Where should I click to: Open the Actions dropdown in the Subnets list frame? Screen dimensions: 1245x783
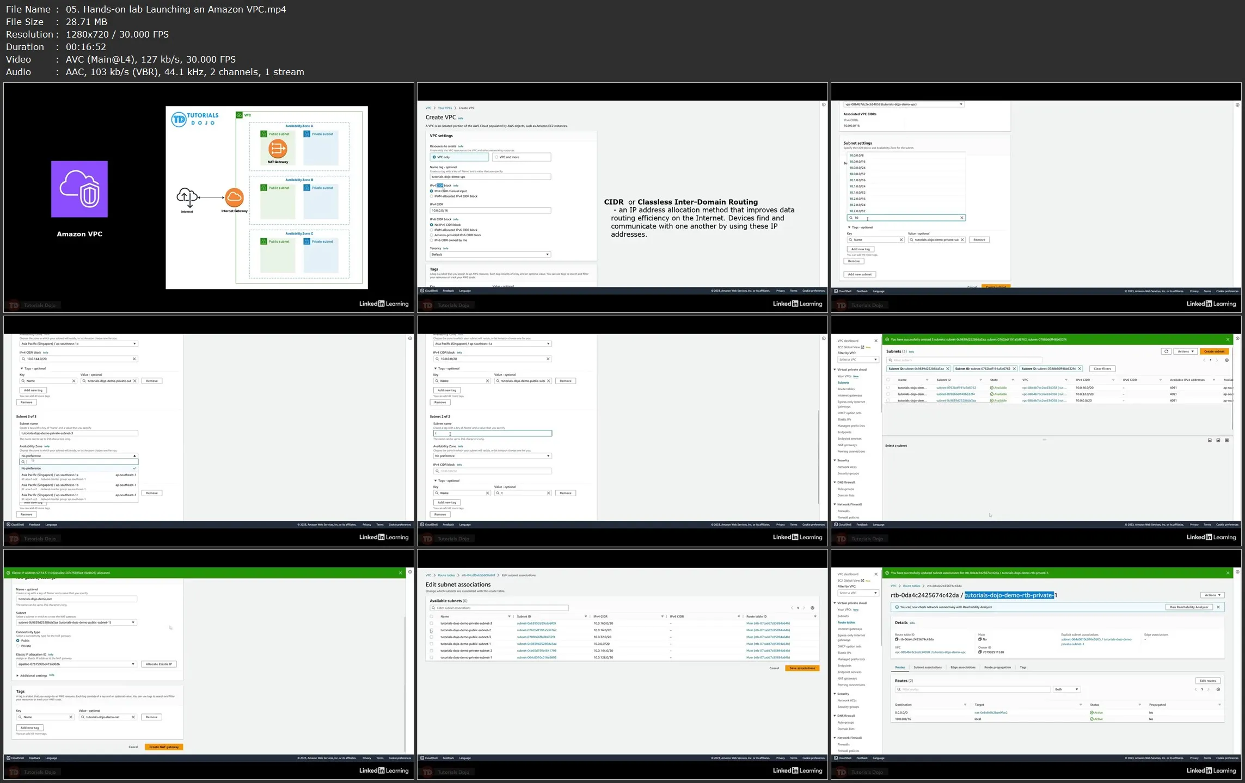click(x=1186, y=352)
